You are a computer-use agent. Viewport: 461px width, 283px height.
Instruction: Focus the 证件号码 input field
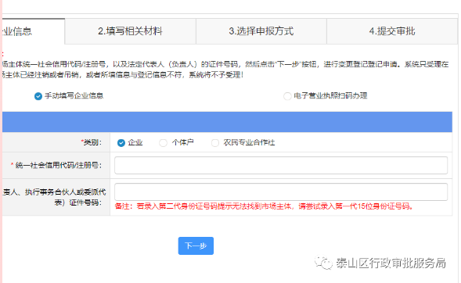281,192
